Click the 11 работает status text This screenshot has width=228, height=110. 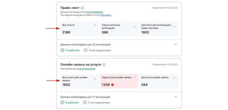point(73,50)
